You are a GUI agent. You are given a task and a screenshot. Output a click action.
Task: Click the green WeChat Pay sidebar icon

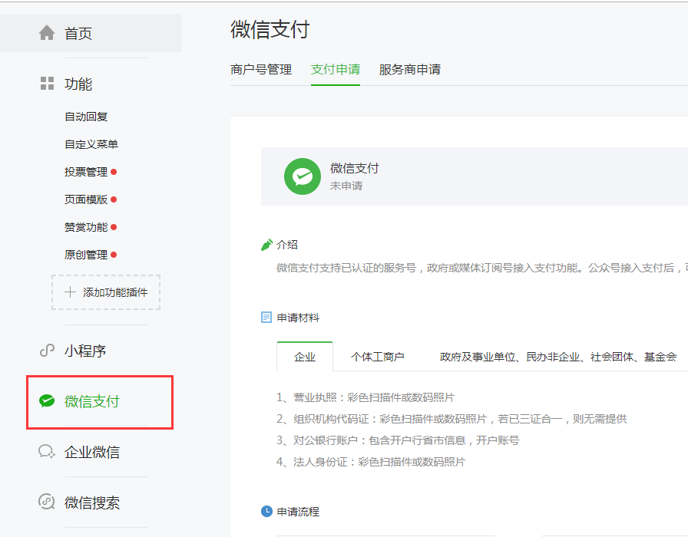(47, 400)
